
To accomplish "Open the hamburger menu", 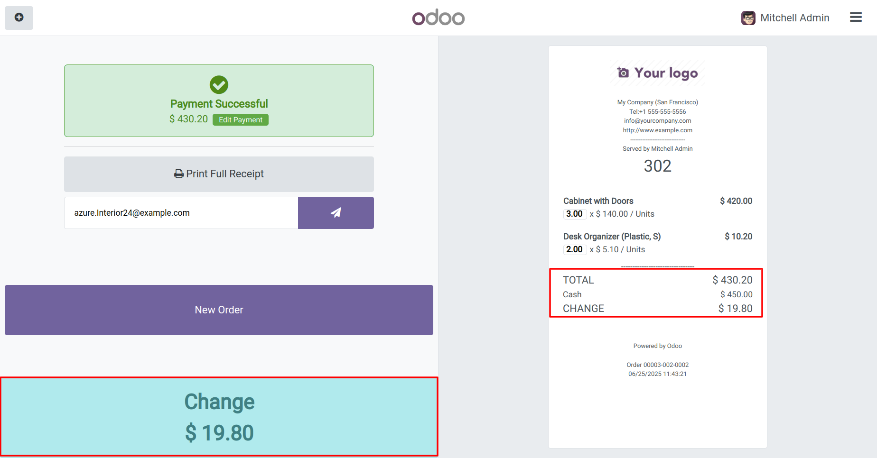I will (x=856, y=18).
